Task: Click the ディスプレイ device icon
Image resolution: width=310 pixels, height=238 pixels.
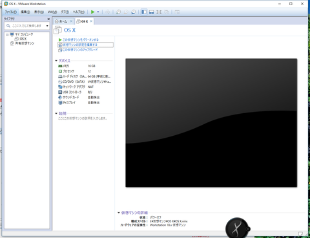Action: click(x=60, y=103)
